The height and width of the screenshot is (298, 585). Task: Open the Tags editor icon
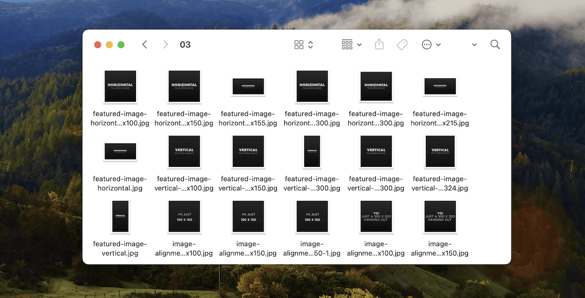pyautogui.click(x=402, y=45)
